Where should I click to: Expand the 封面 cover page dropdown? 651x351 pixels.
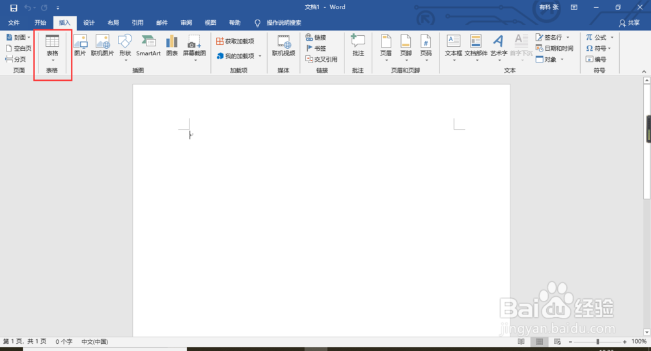[x=29, y=37]
